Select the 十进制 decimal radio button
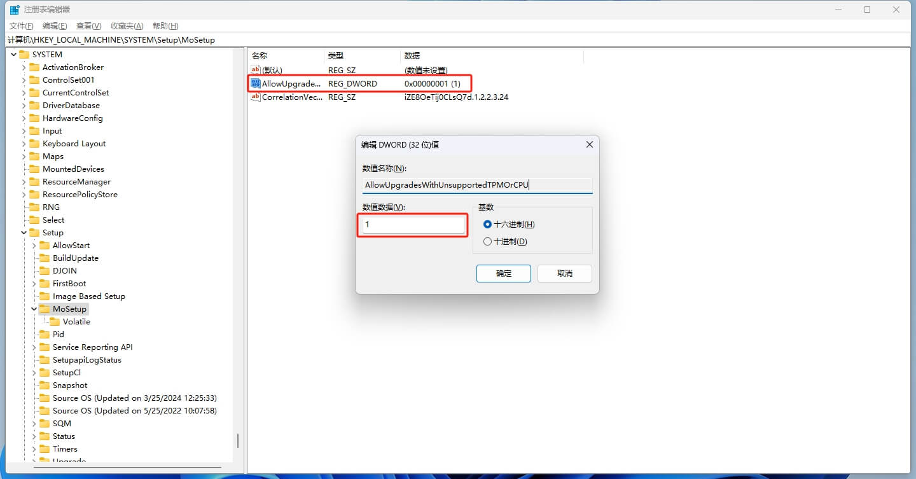916x479 pixels. click(x=487, y=241)
